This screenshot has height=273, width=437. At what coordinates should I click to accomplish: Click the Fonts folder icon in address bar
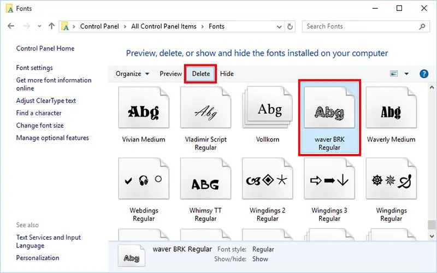pyautogui.click(x=65, y=26)
